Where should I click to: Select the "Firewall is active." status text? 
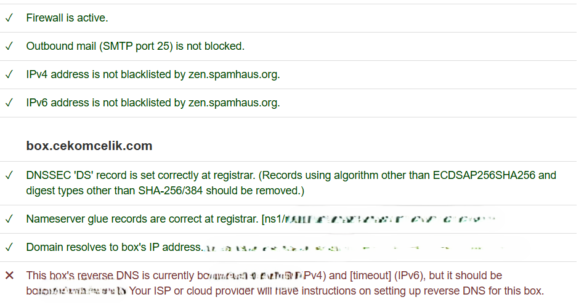pyautogui.click(x=67, y=18)
